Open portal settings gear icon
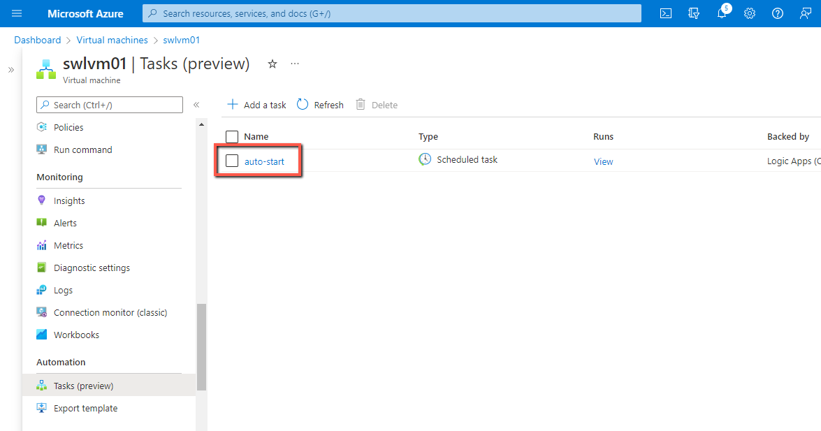The image size is (821, 431). [x=750, y=13]
